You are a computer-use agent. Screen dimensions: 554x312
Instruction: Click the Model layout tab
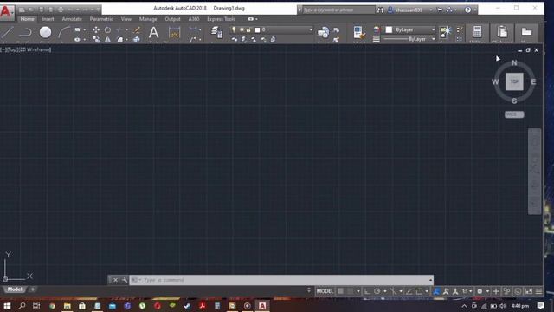point(15,289)
